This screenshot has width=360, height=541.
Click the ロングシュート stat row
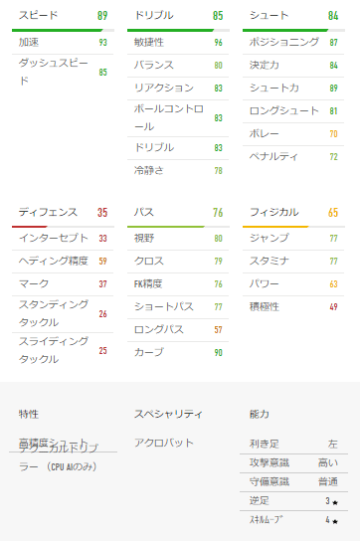(x=293, y=111)
